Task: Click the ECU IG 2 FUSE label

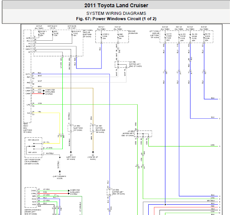Action: point(77,33)
